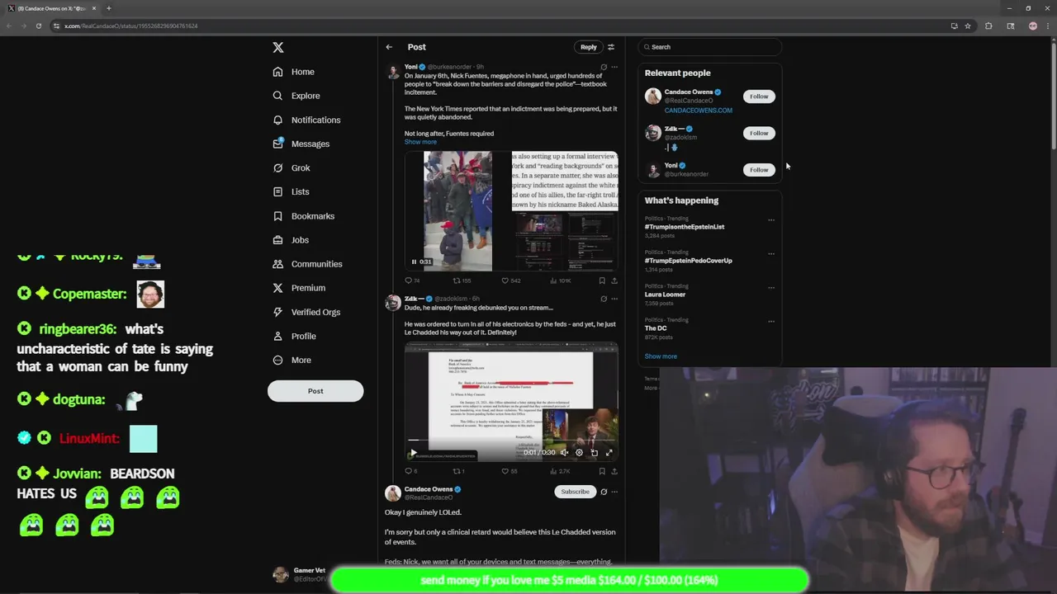Like Yoni's post with 542 likes

point(511,280)
